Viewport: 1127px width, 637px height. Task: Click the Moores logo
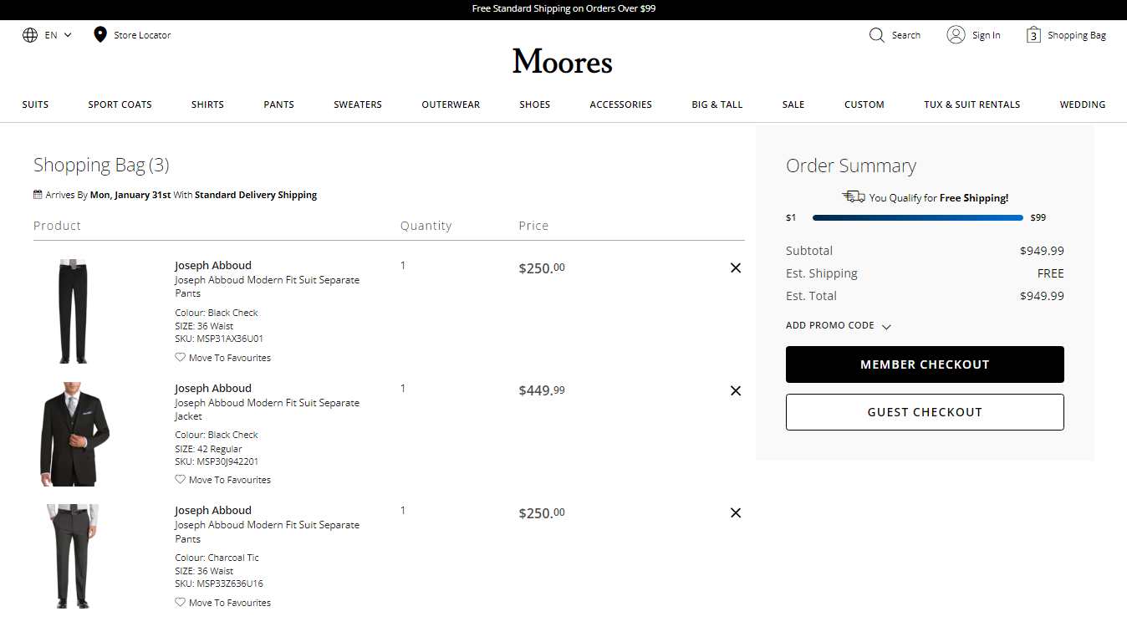pos(563,62)
